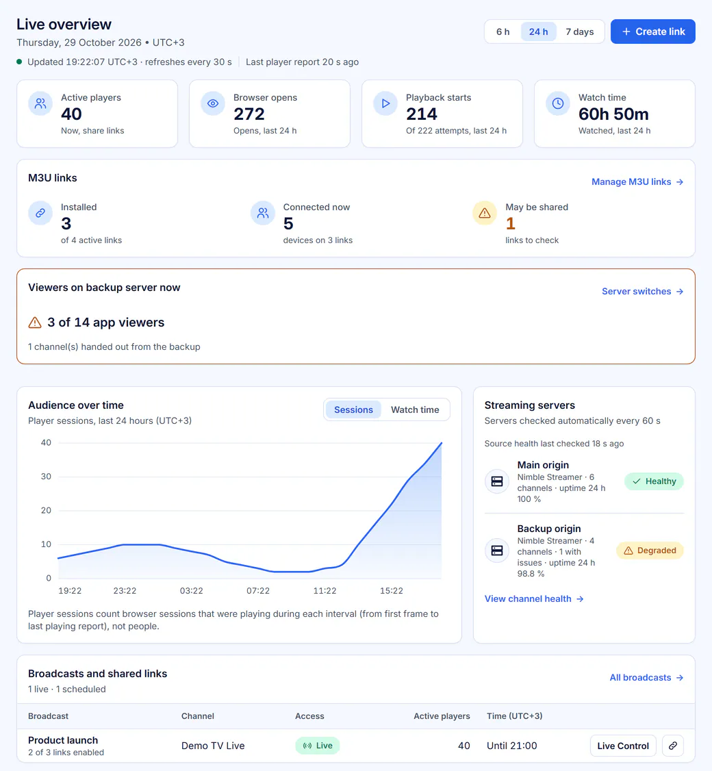Click Last player report 20 s ago text
This screenshot has width=712, height=771.
point(303,62)
